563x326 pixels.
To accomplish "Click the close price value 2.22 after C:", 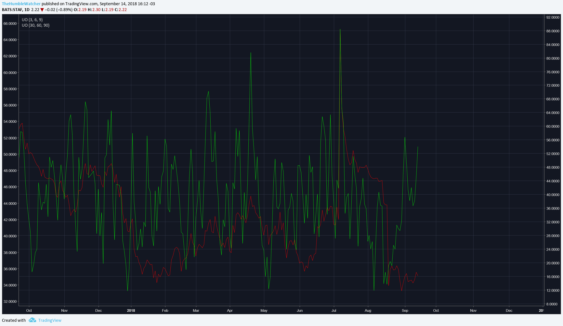I will click(x=123, y=10).
